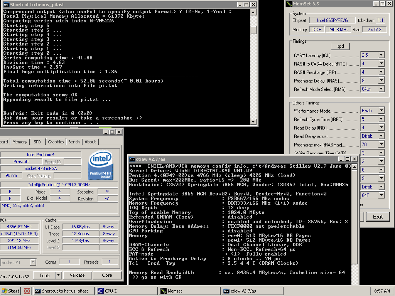
Task: Open the Performance Mode dropdown
Action: point(381,111)
